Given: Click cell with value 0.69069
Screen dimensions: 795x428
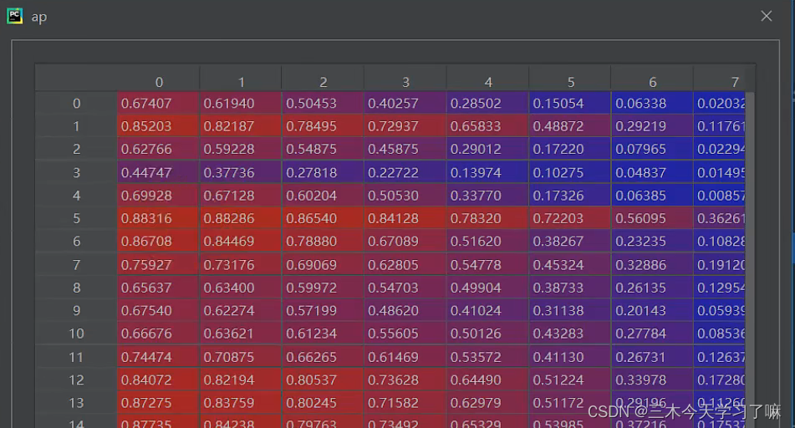Looking at the screenshot, I should (x=323, y=265).
